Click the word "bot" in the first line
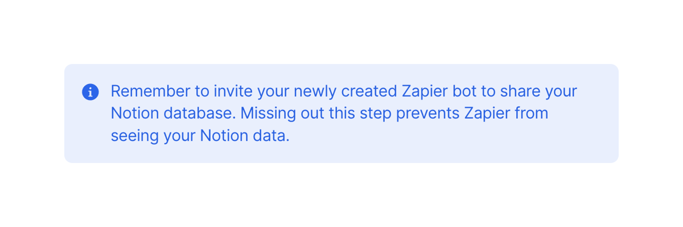The image size is (683, 227). click(464, 91)
